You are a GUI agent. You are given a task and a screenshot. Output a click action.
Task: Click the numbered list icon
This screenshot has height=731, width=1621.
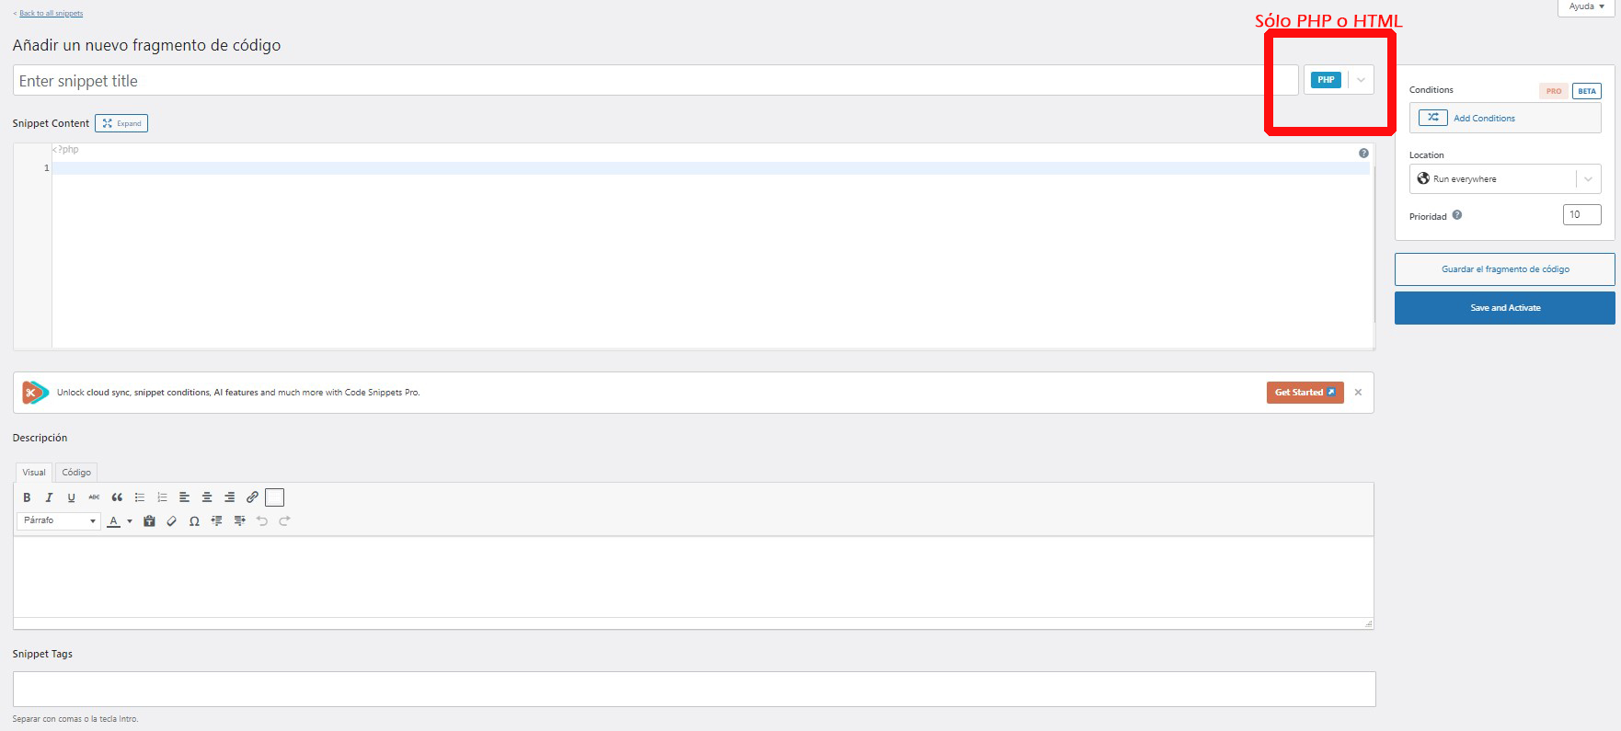pyautogui.click(x=162, y=497)
